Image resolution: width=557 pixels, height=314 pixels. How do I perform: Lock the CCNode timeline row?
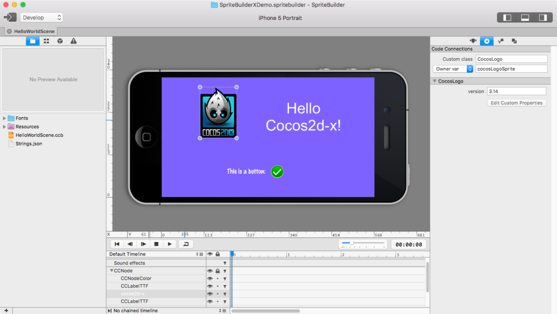(217, 270)
